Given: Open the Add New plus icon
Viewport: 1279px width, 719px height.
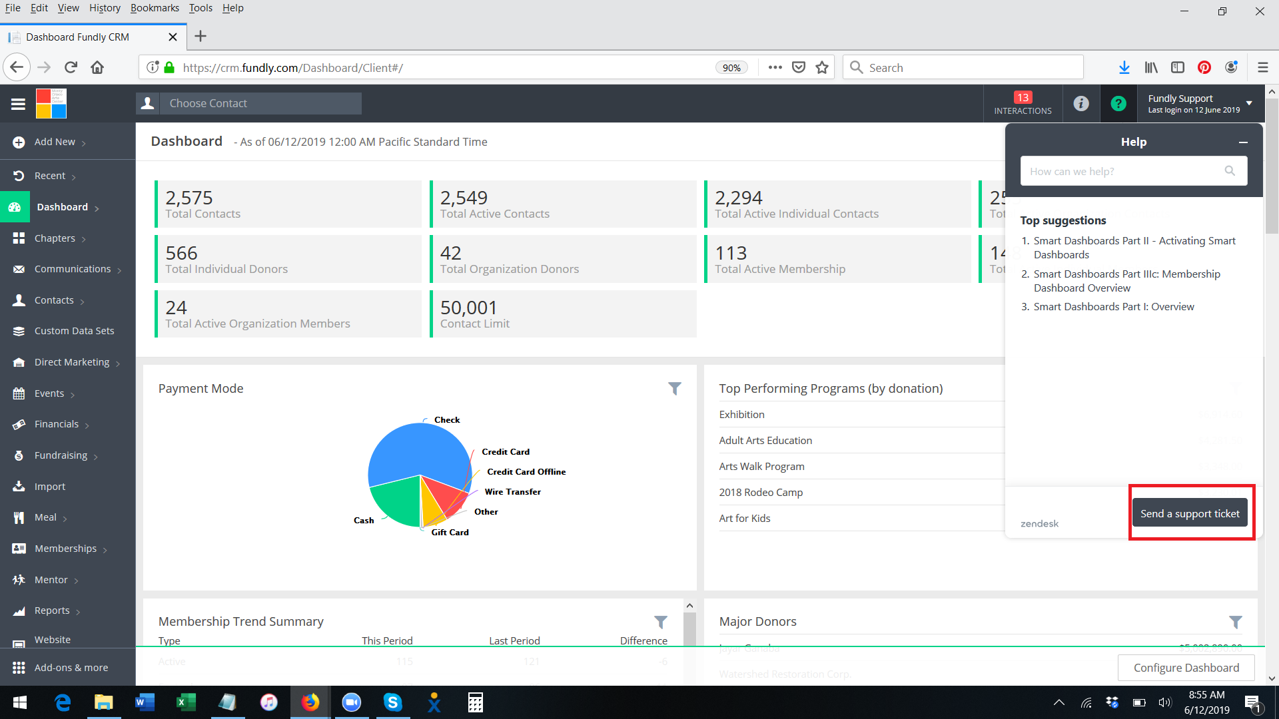Looking at the screenshot, I should (19, 142).
